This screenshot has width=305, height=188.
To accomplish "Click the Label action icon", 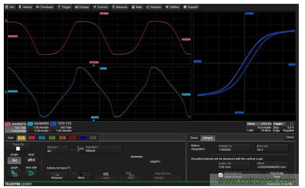I will [105, 176].
